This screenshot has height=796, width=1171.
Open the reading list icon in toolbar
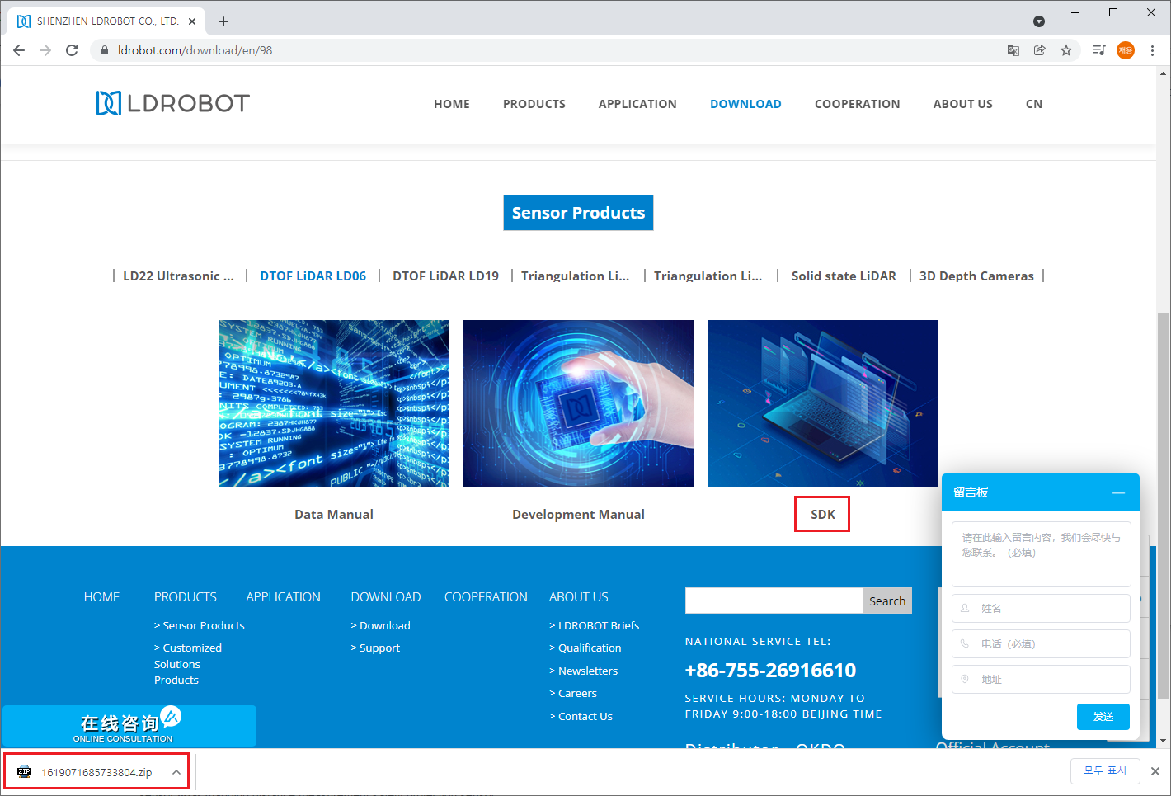(x=1098, y=50)
